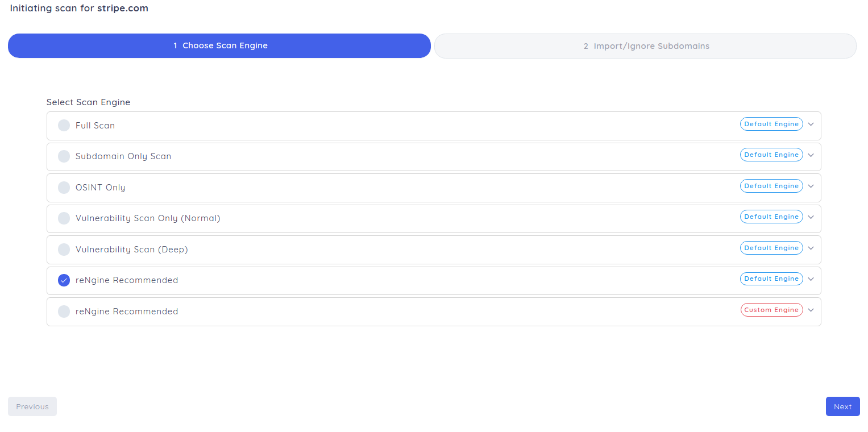The image size is (868, 432).
Task: Click the Next button
Action: tap(842, 406)
